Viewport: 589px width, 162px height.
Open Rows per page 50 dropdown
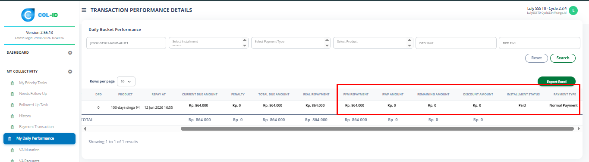(126, 81)
